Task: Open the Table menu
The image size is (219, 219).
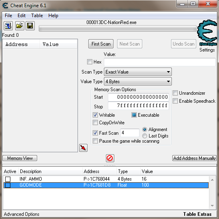Action: pyautogui.click(x=37, y=16)
